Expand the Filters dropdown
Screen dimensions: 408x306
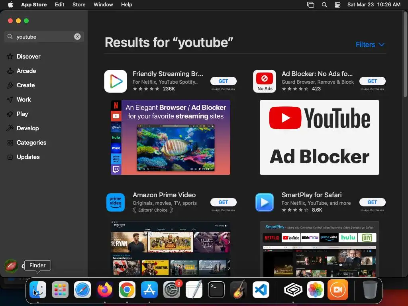point(370,45)
